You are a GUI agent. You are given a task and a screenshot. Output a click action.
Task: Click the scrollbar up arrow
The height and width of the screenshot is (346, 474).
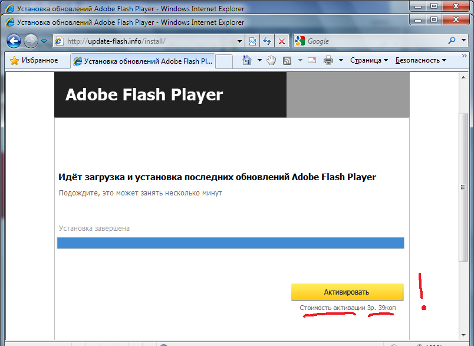point(463,77)
